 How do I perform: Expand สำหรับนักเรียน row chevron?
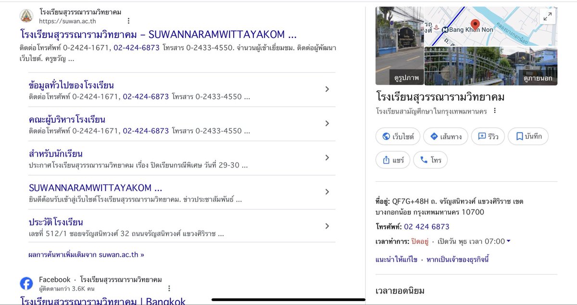pos(327,157)
